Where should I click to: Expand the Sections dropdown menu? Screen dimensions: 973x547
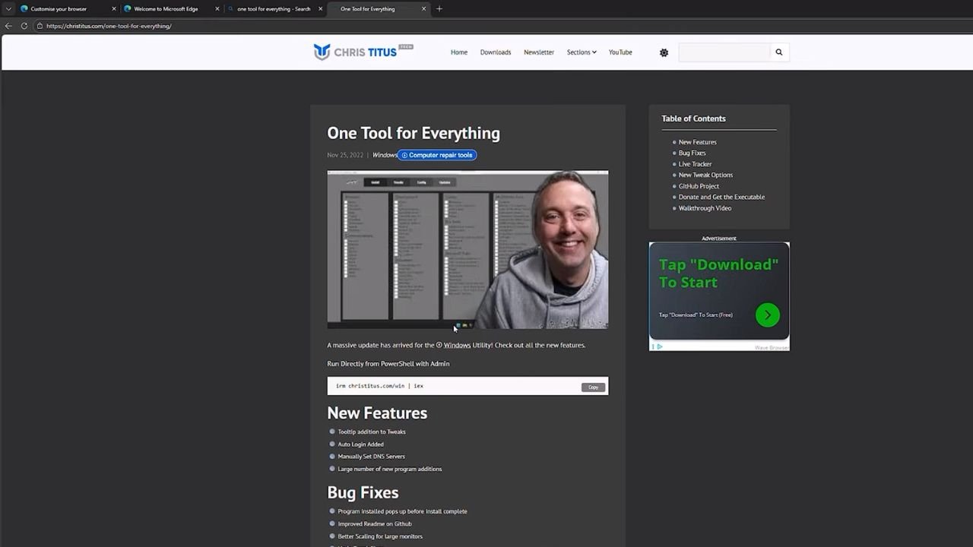(x=581, y=52)
